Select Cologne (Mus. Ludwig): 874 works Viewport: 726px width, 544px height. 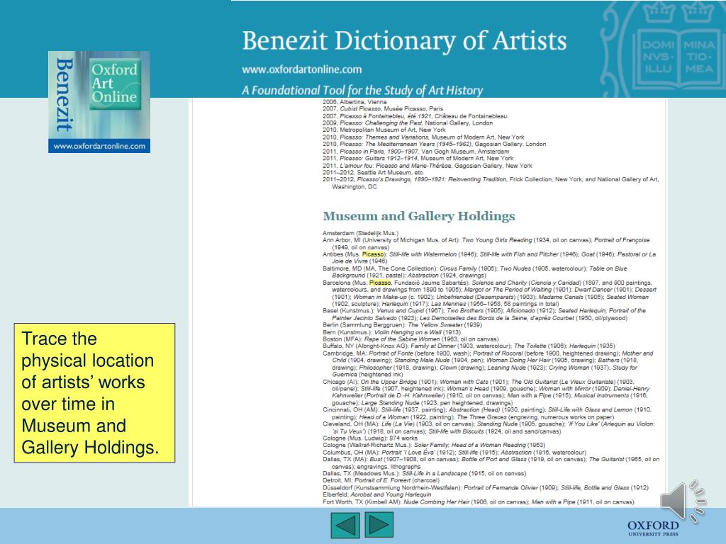click(x=370, y=438)
